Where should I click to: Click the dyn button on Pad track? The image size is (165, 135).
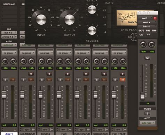click(63, 130)
